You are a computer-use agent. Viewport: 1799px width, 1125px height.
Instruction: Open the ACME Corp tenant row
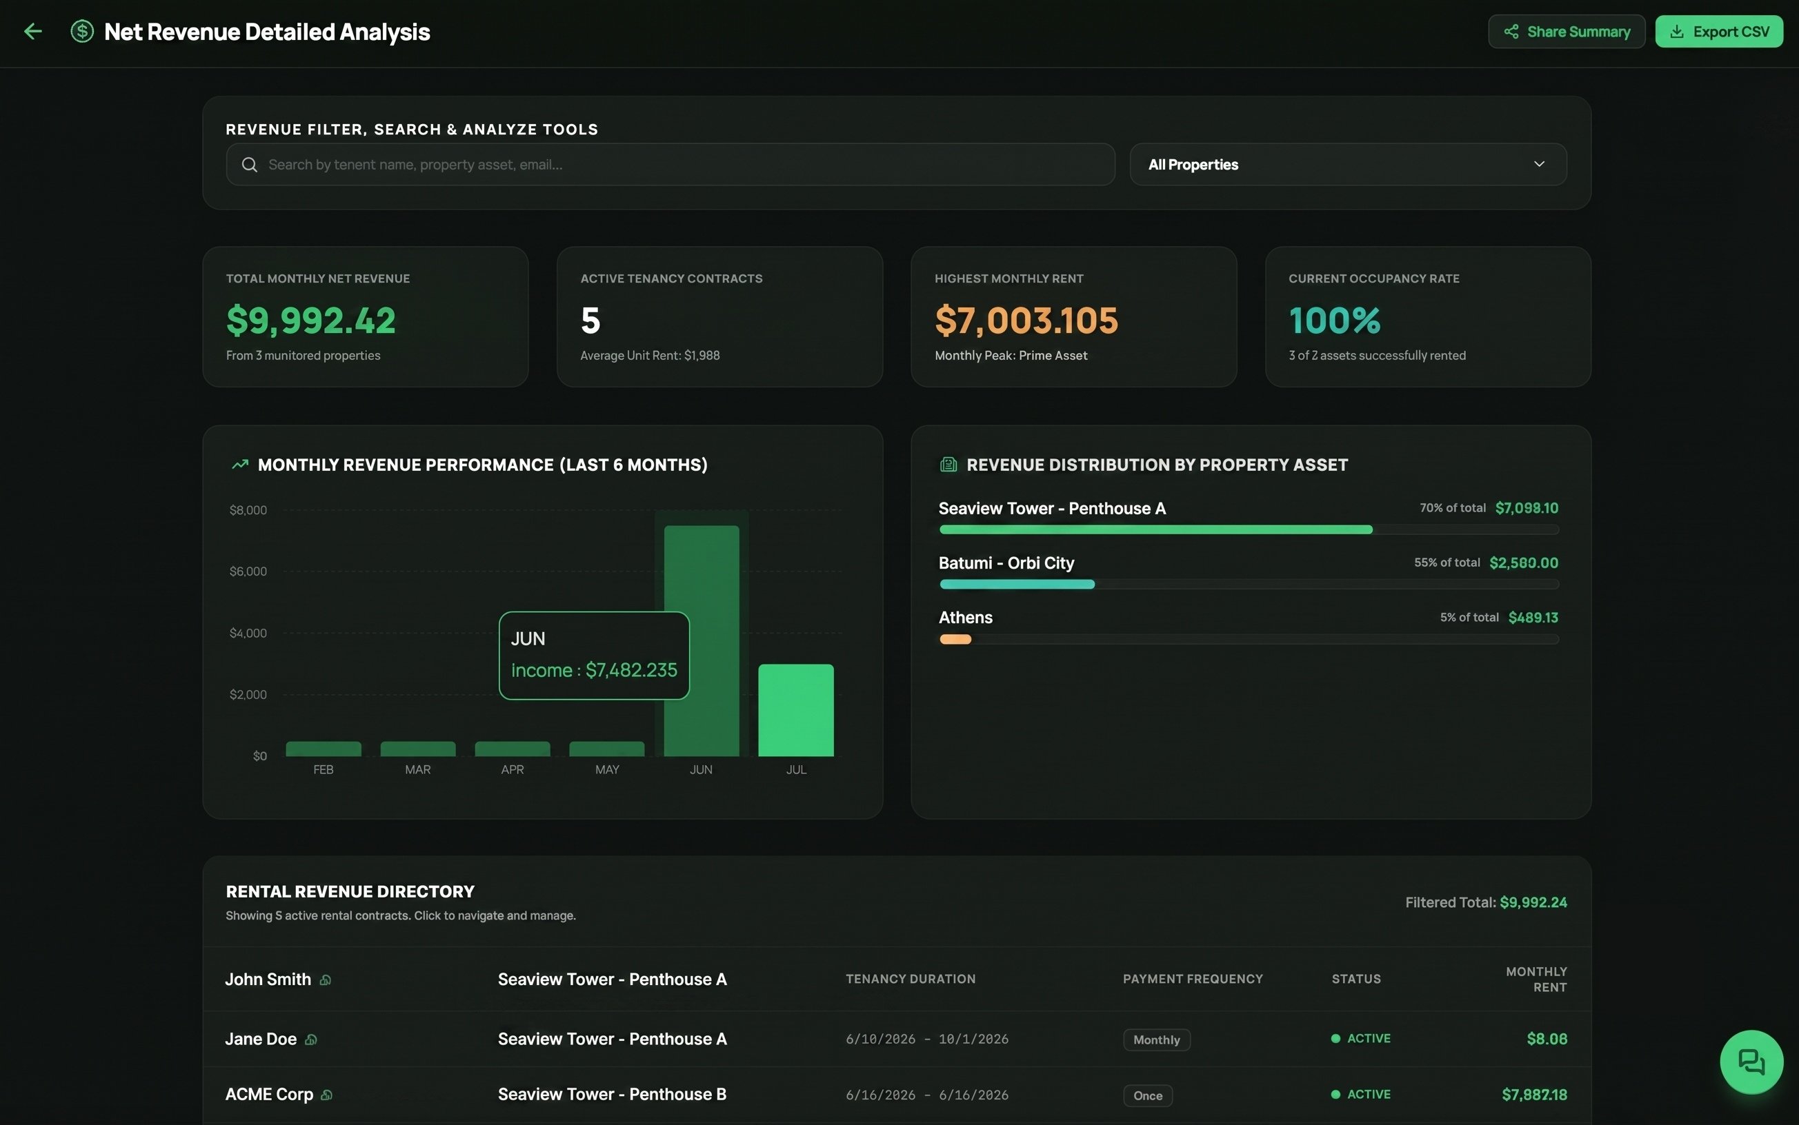(x=896, y=1095)
